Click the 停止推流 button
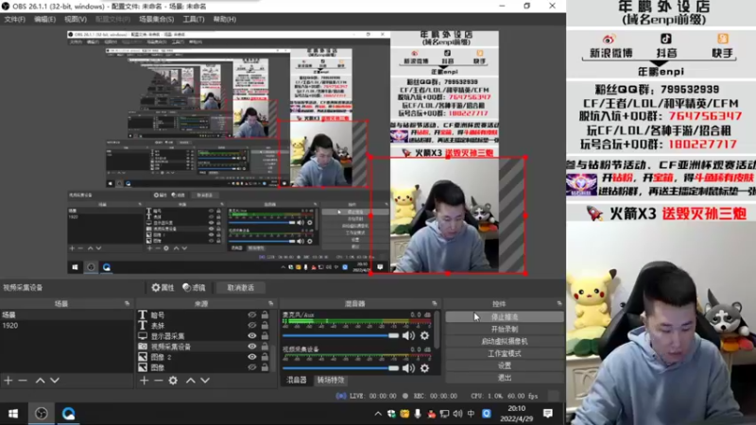This screenshot has height=425, width=756. pos(505,317)
